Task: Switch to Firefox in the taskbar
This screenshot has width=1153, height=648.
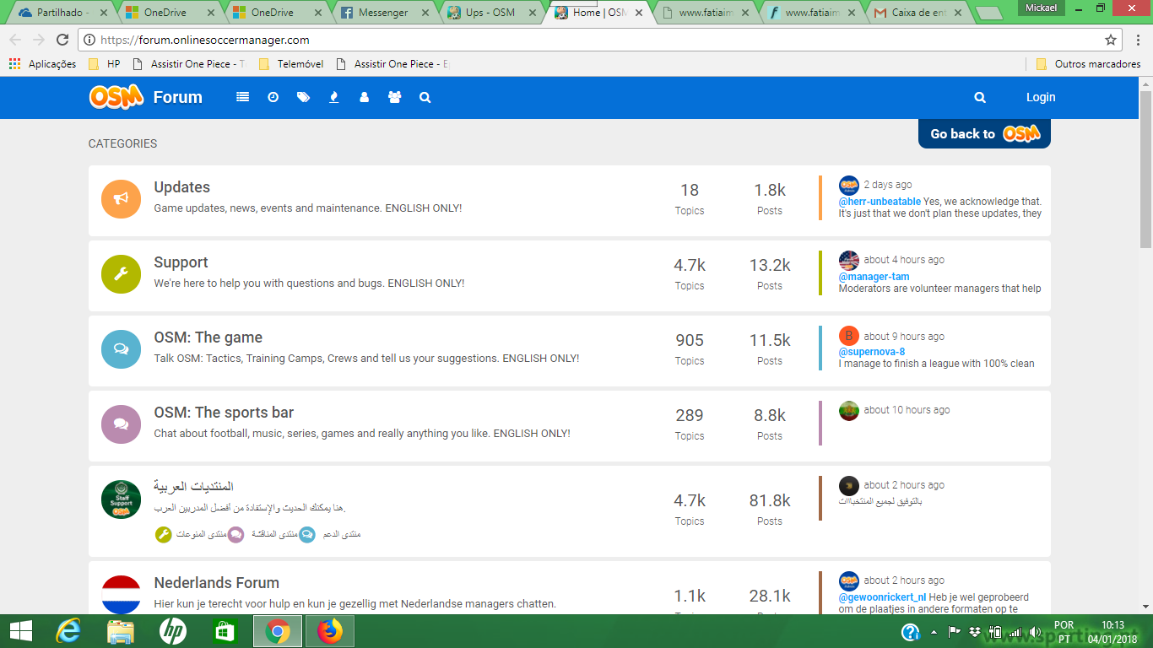Action: 330,631
